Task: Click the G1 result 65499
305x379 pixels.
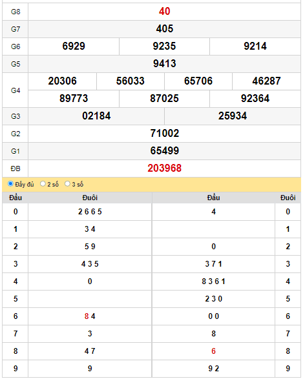Action: 165,150
